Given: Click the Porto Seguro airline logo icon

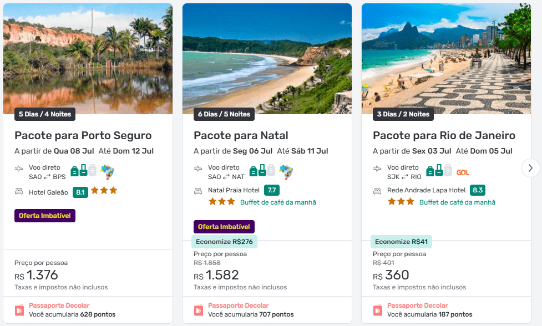Looking at the screenshot, I should [107, 171].
